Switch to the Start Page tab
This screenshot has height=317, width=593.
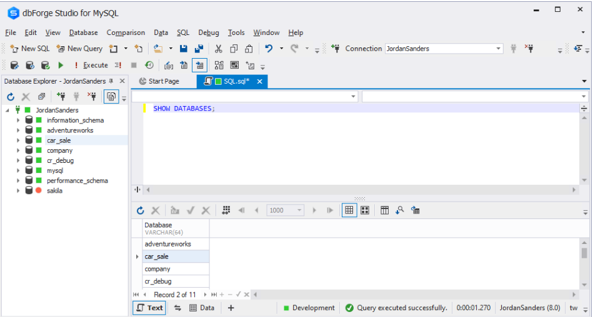159,81
